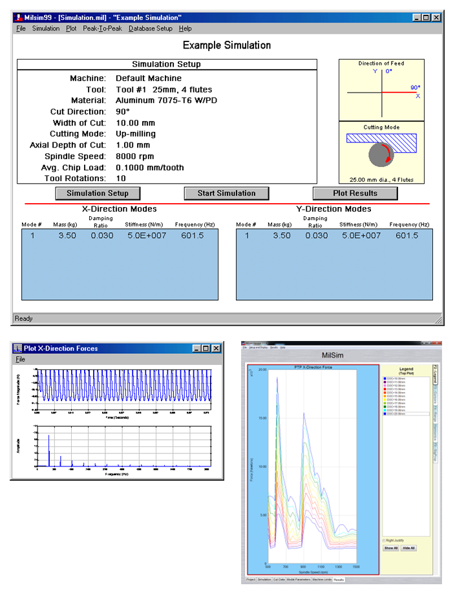This screenshot has height=592, width=455.
Task: Select the F2 - Legend side tab
Action: [x=435, y=375]
